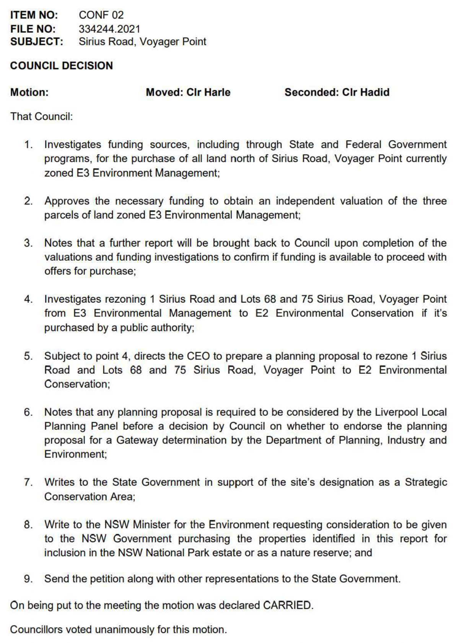Click 'Councillors voted unanimously for this motion.'
This screenshot has height=643, width=469.
point(119,630)
